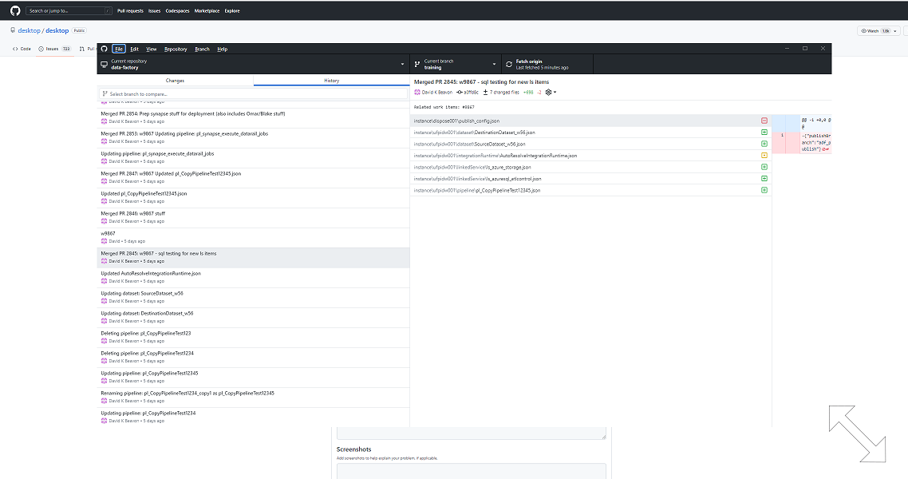
Task: Select commit Updating pipeline: pl_synapse_execute_datarail_jobs
Action: [x=253, y=157]
